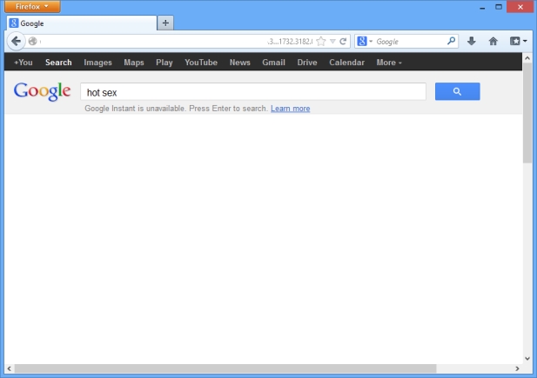Go back using the back arrow button

coord(16,42)
